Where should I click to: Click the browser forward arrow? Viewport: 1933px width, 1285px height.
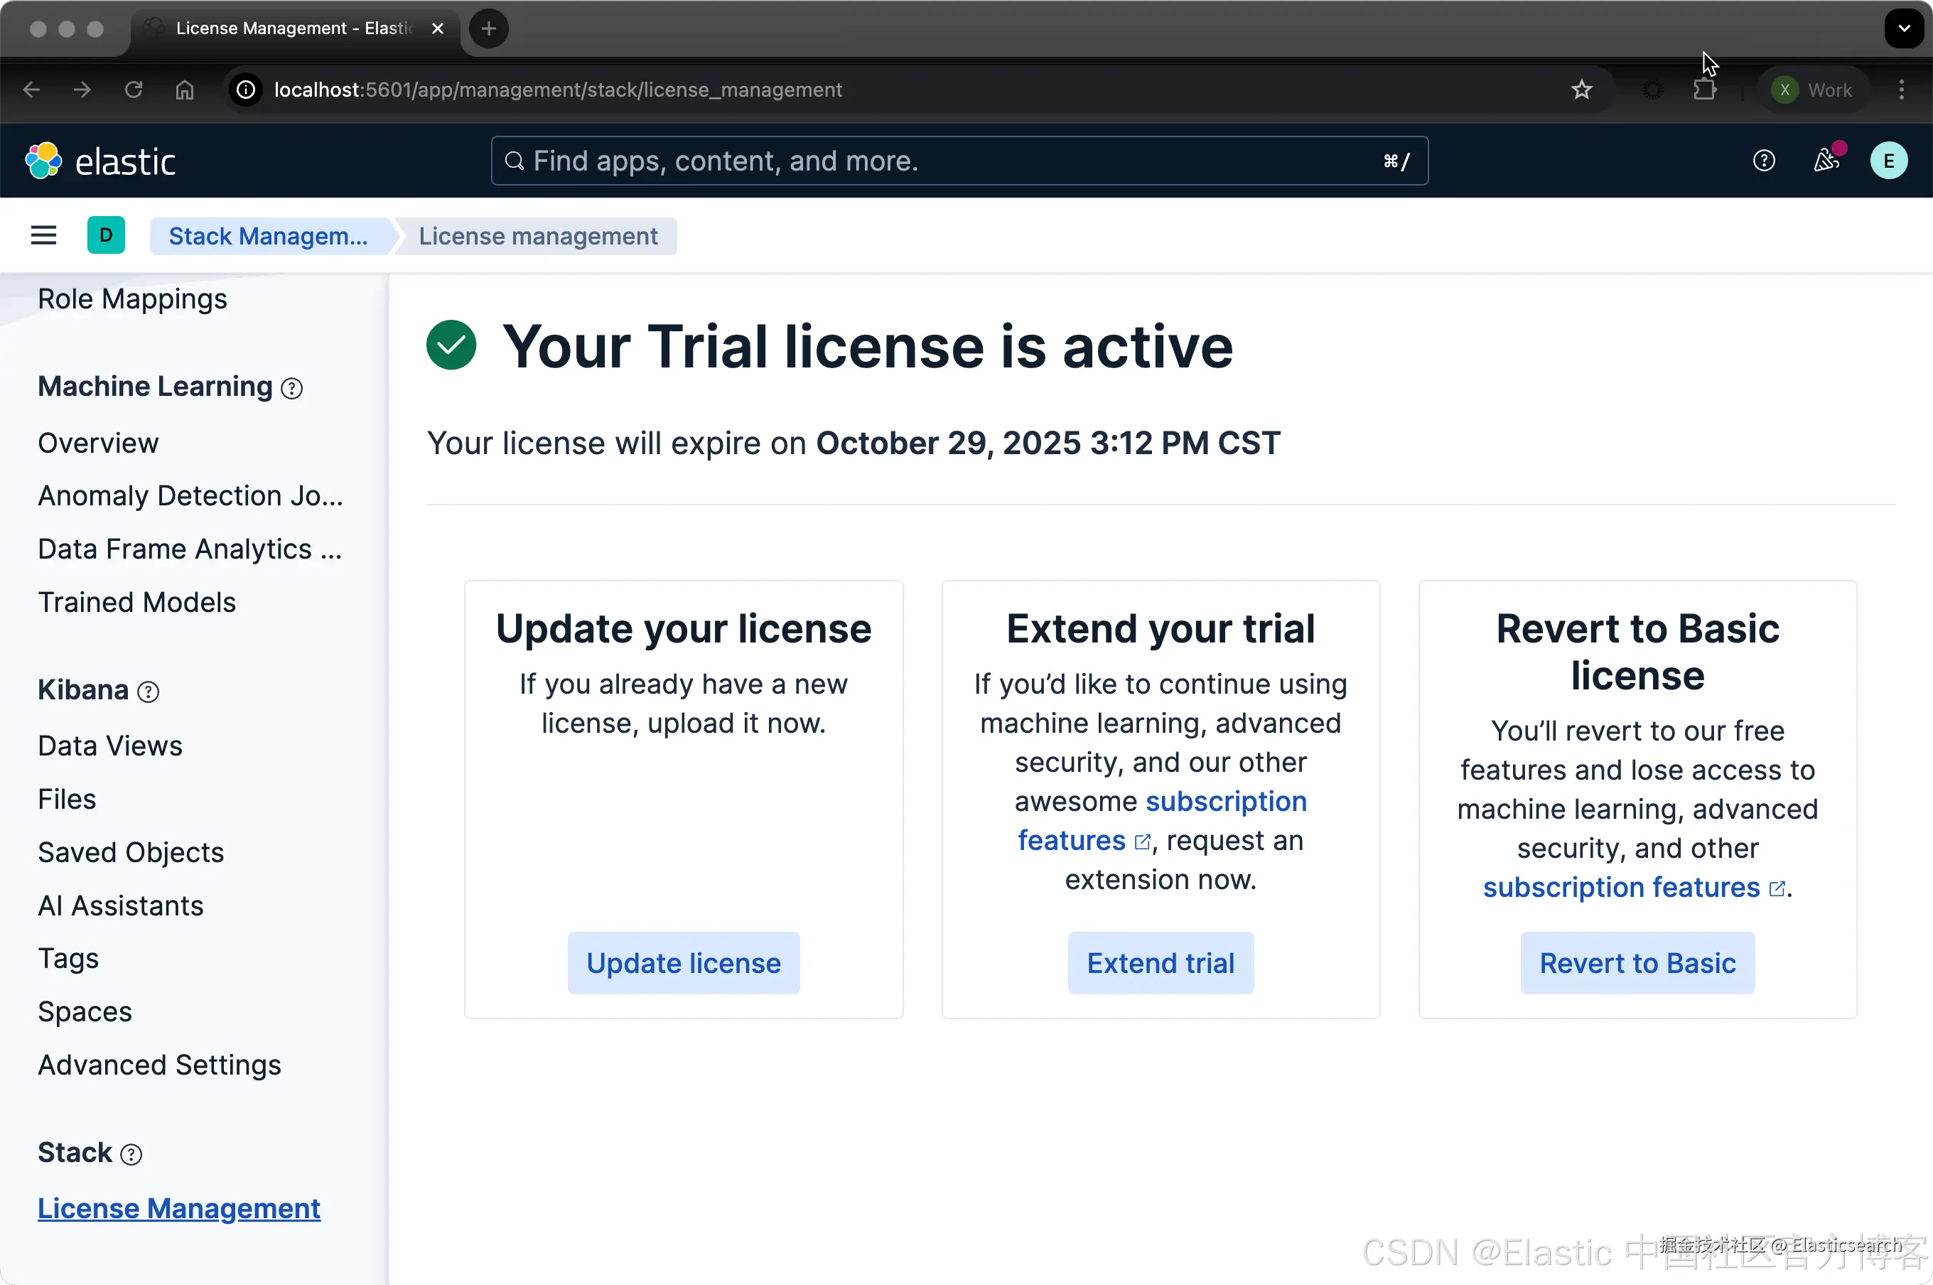pyautogui.click(x=82, y=90)
